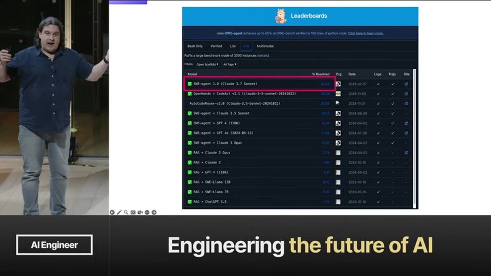Viewport: 491px width, 276px height.
Task: Select 'RAG + GPT 4 (1106)' model name
Action: 211,172
